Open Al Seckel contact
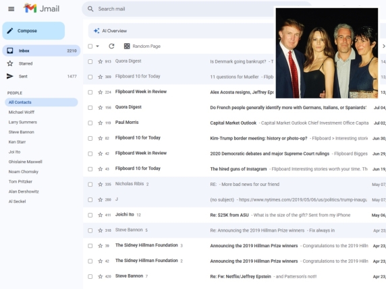The width and height of the screenshot is (386, 289). point(18,201)
